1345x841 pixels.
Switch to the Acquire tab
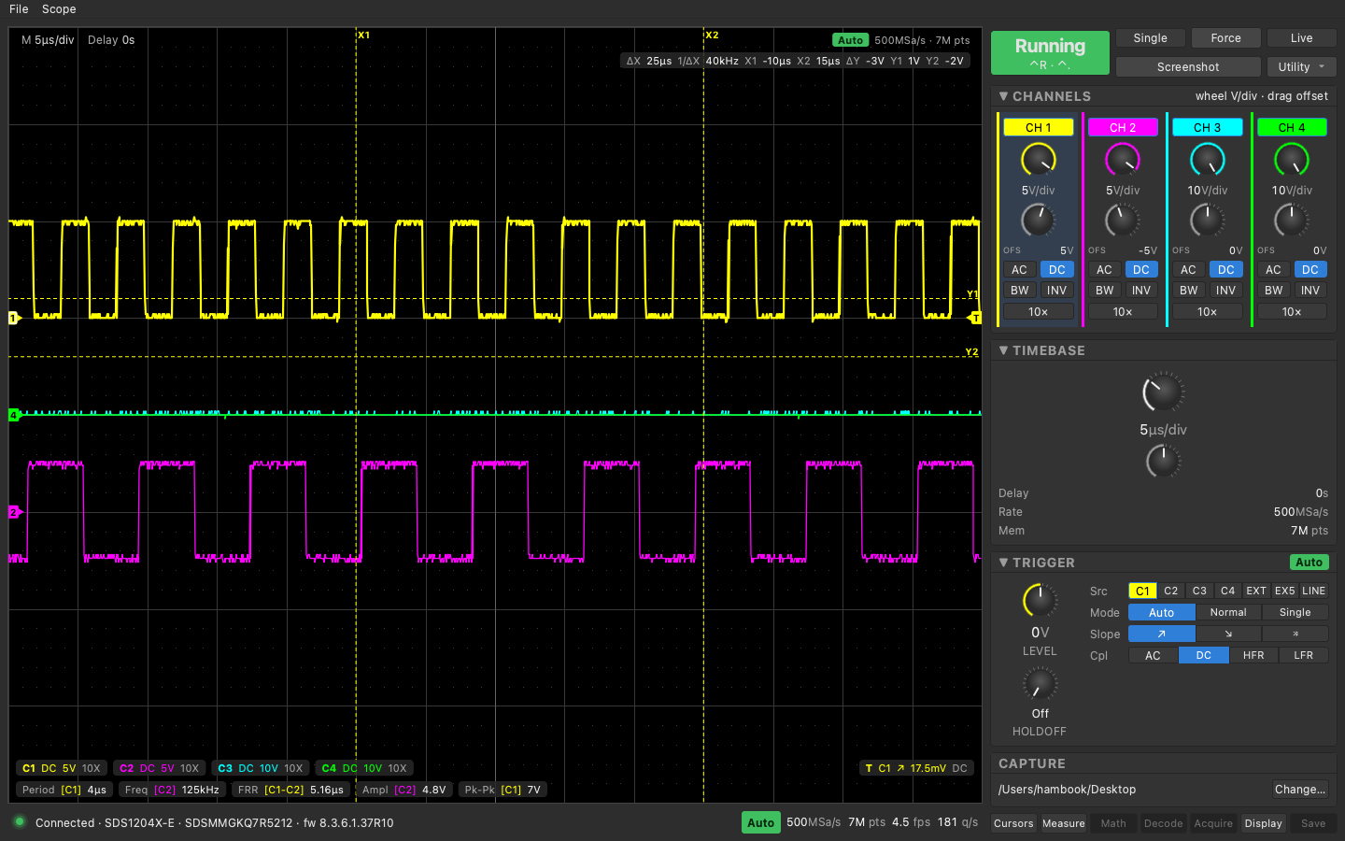point(1213,823)
